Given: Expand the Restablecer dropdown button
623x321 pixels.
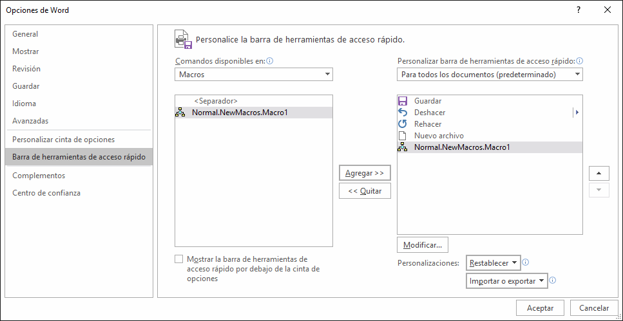Looking at the screenshot, I should 493,263.
